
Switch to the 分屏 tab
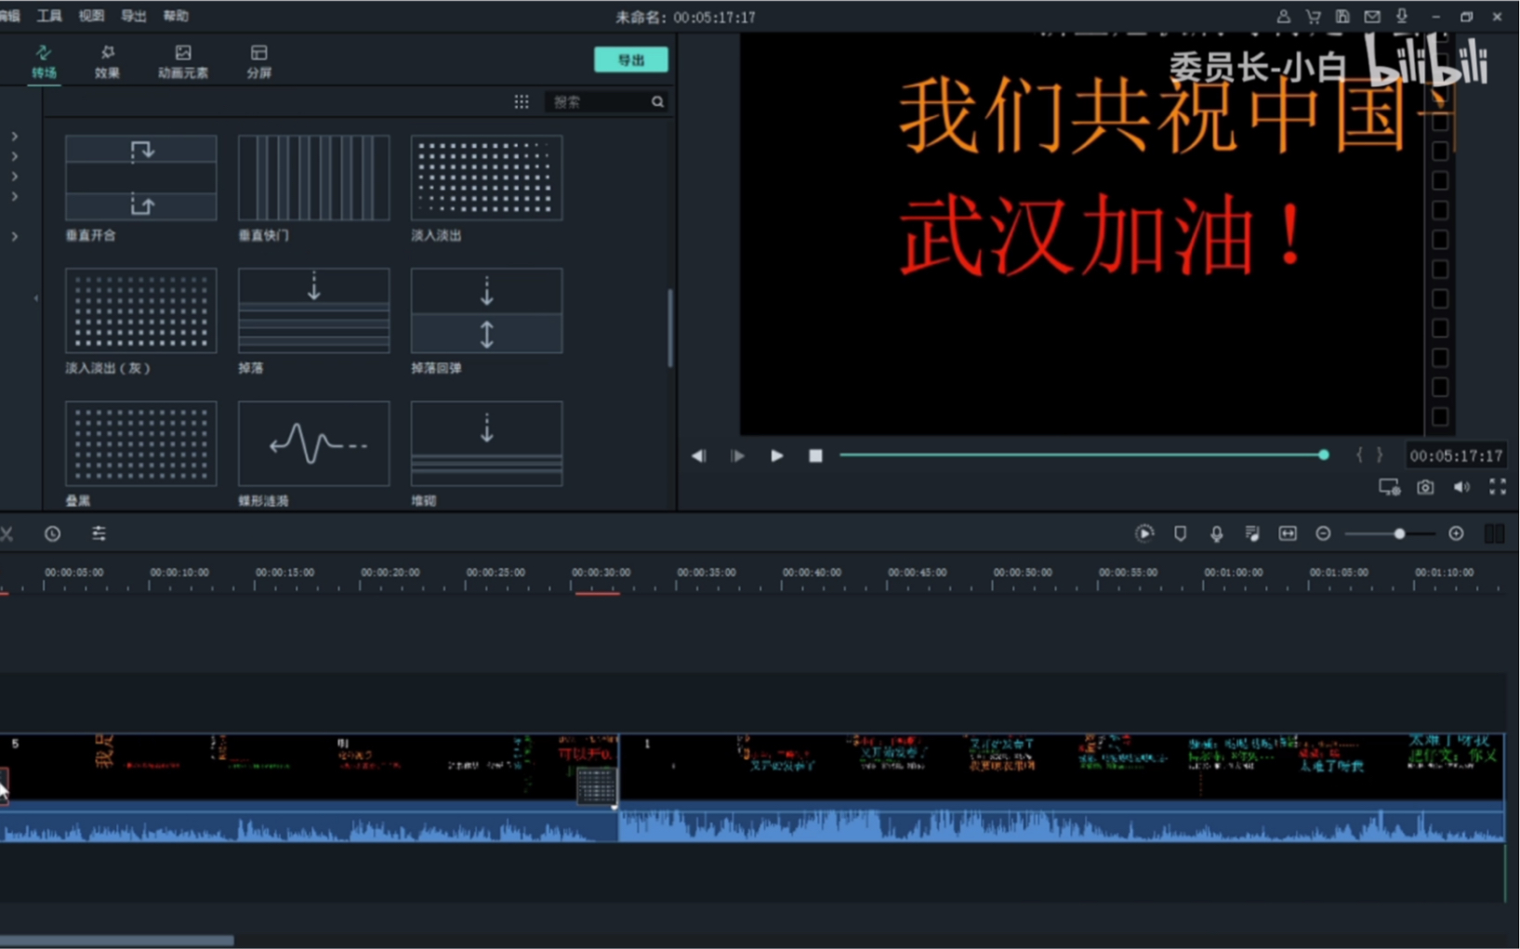(x=259, y=61)
